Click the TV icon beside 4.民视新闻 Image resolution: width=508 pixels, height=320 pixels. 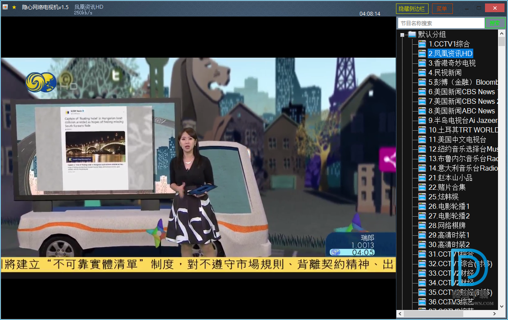422,73
